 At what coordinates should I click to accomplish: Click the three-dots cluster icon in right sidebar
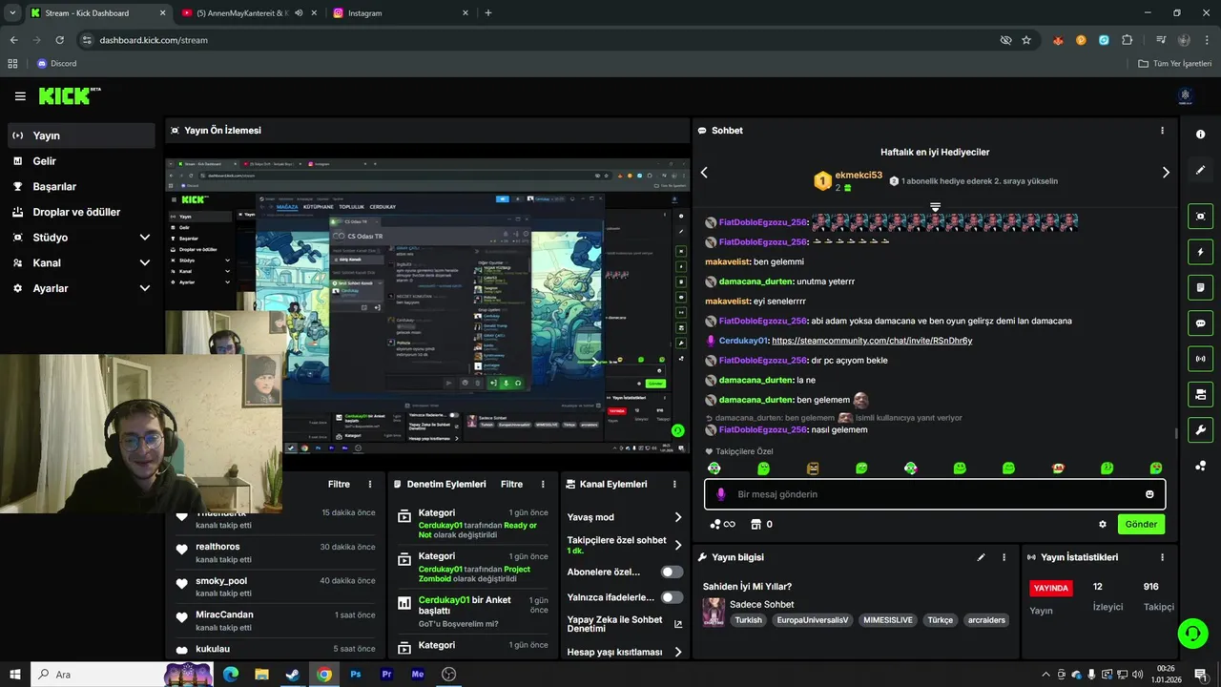click(1200, 466)
